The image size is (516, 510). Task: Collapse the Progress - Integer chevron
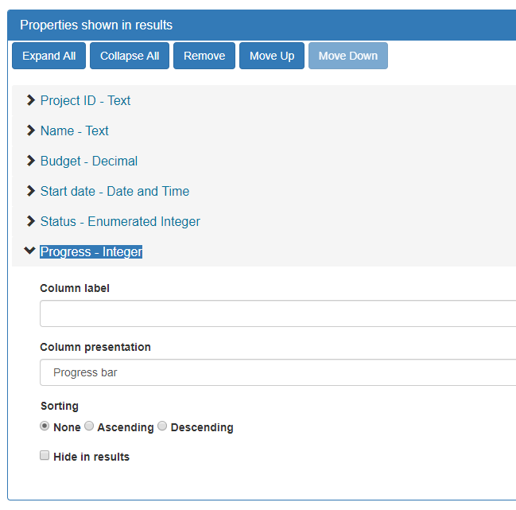click(29, 251)
